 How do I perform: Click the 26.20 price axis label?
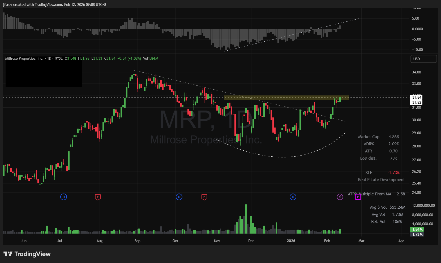coord(417,172)
